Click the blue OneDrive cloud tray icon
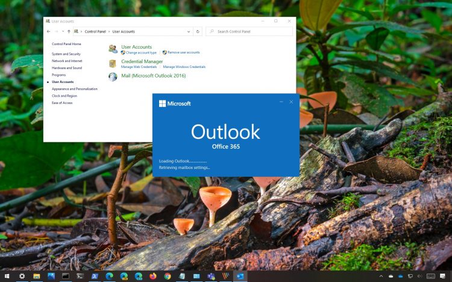The image size is (452, 282). [x=400, y=276]
